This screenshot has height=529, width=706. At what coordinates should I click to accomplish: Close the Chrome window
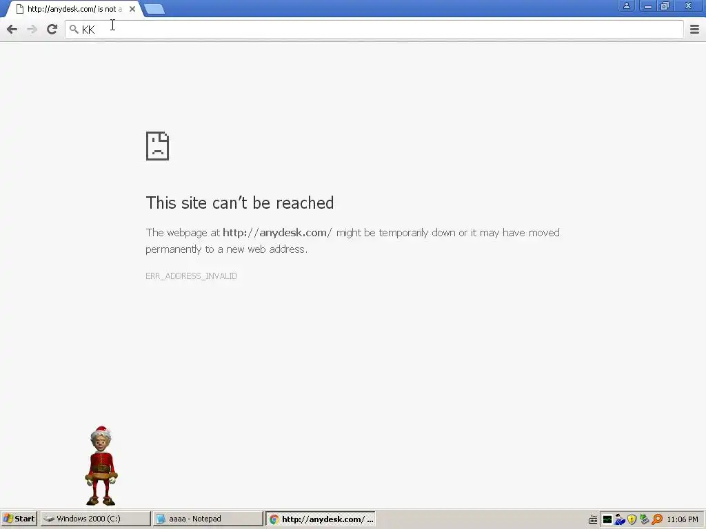689,6
